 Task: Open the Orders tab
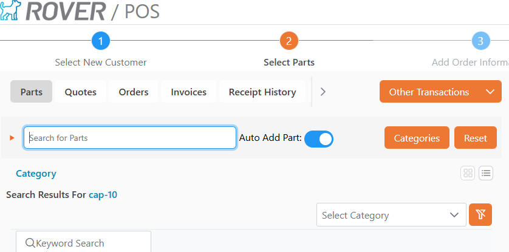pos(134,92)
